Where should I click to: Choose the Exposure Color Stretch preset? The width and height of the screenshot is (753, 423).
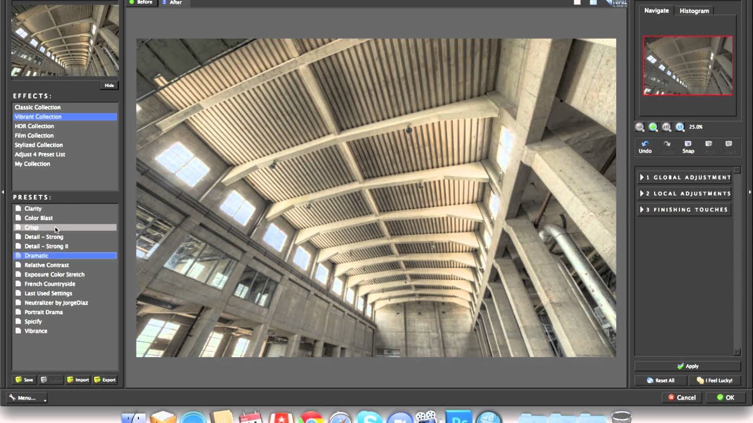pyautogui.click(x=65, y=274)
